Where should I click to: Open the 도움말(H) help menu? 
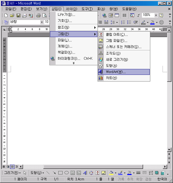(x=129, y=9)
